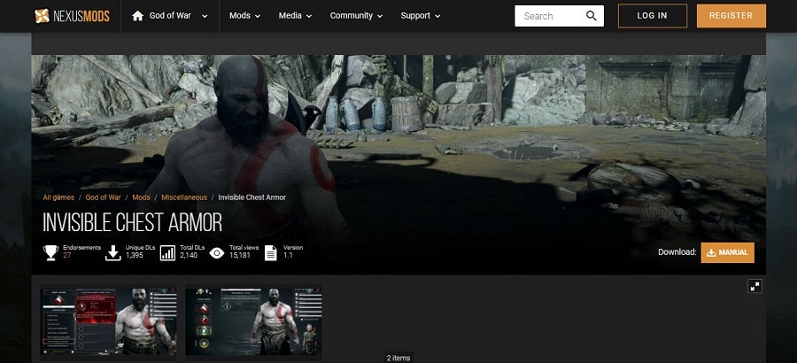Open the Support menu
Image resolution: width=797 pixels, height=363 pixels.
pyautogui.click(x=421, y=16)
